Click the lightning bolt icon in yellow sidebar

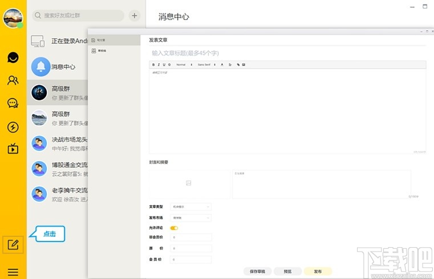pyautogui.click(x=13, y=127)
